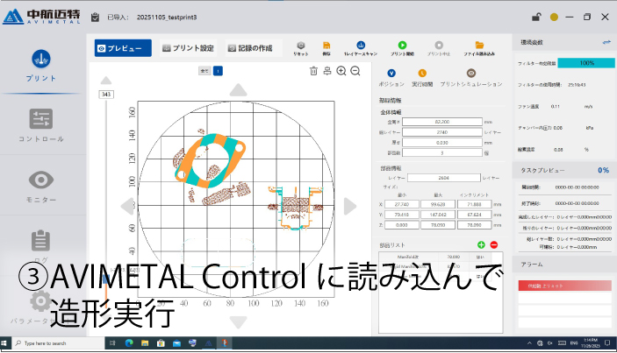Pan the preview down with bottom arrow

click(239, 322)
